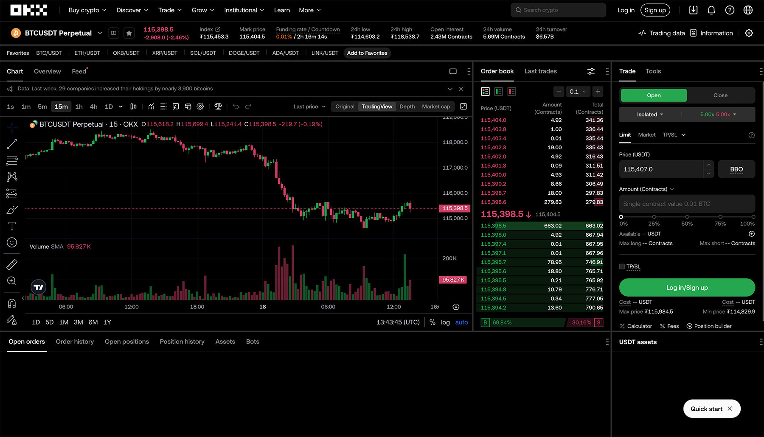Activate the measure ruler tool
Viewport: 764px width, 437px height.
[11, 264]
